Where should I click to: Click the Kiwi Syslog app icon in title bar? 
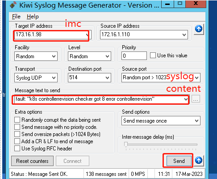[13, 5]
